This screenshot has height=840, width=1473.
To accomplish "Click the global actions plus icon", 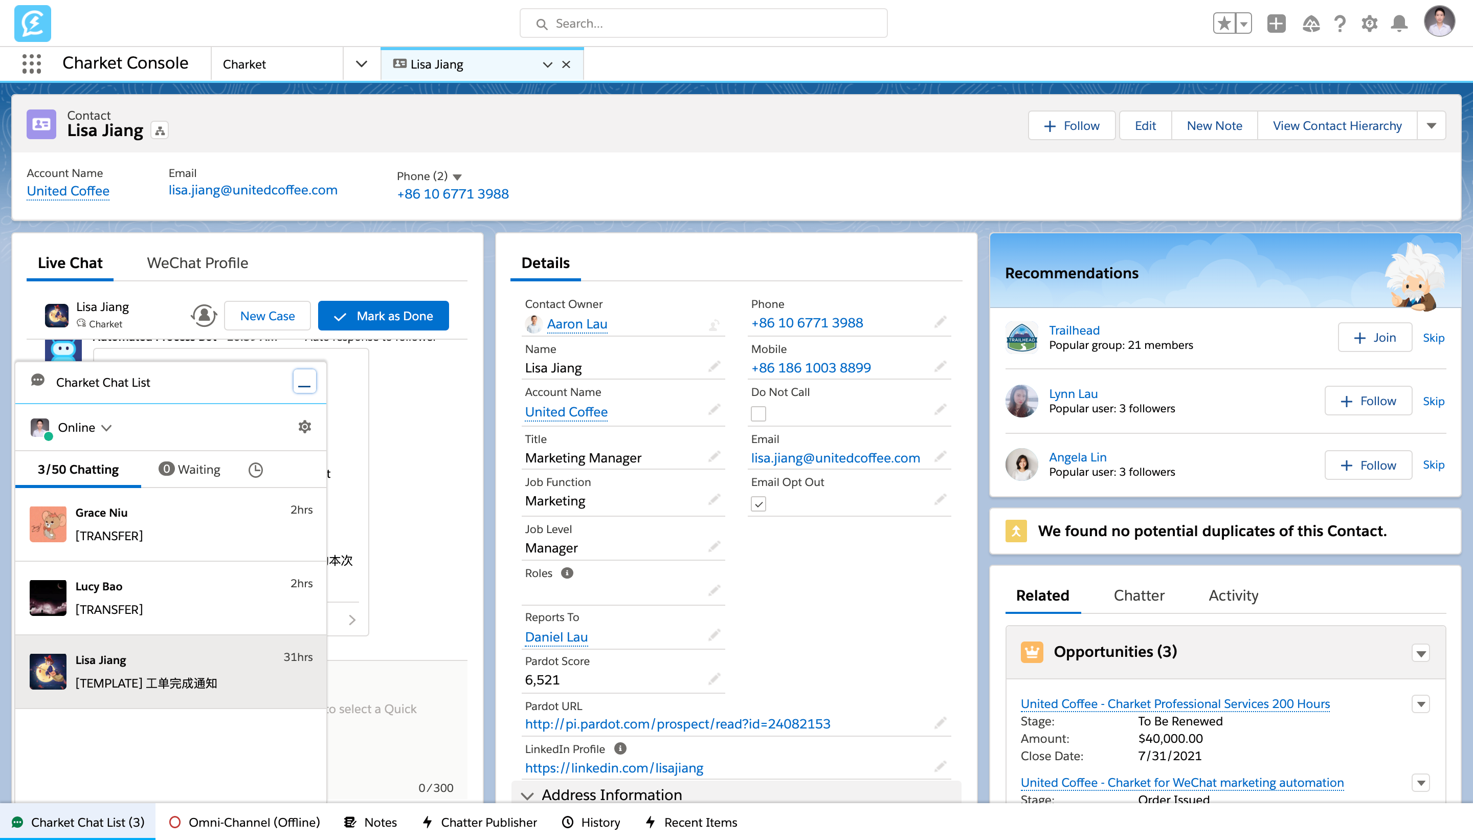I will click(x=1276, y=23).
